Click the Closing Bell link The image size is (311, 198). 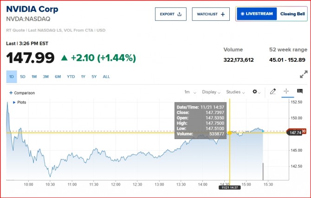coord(292,14)
